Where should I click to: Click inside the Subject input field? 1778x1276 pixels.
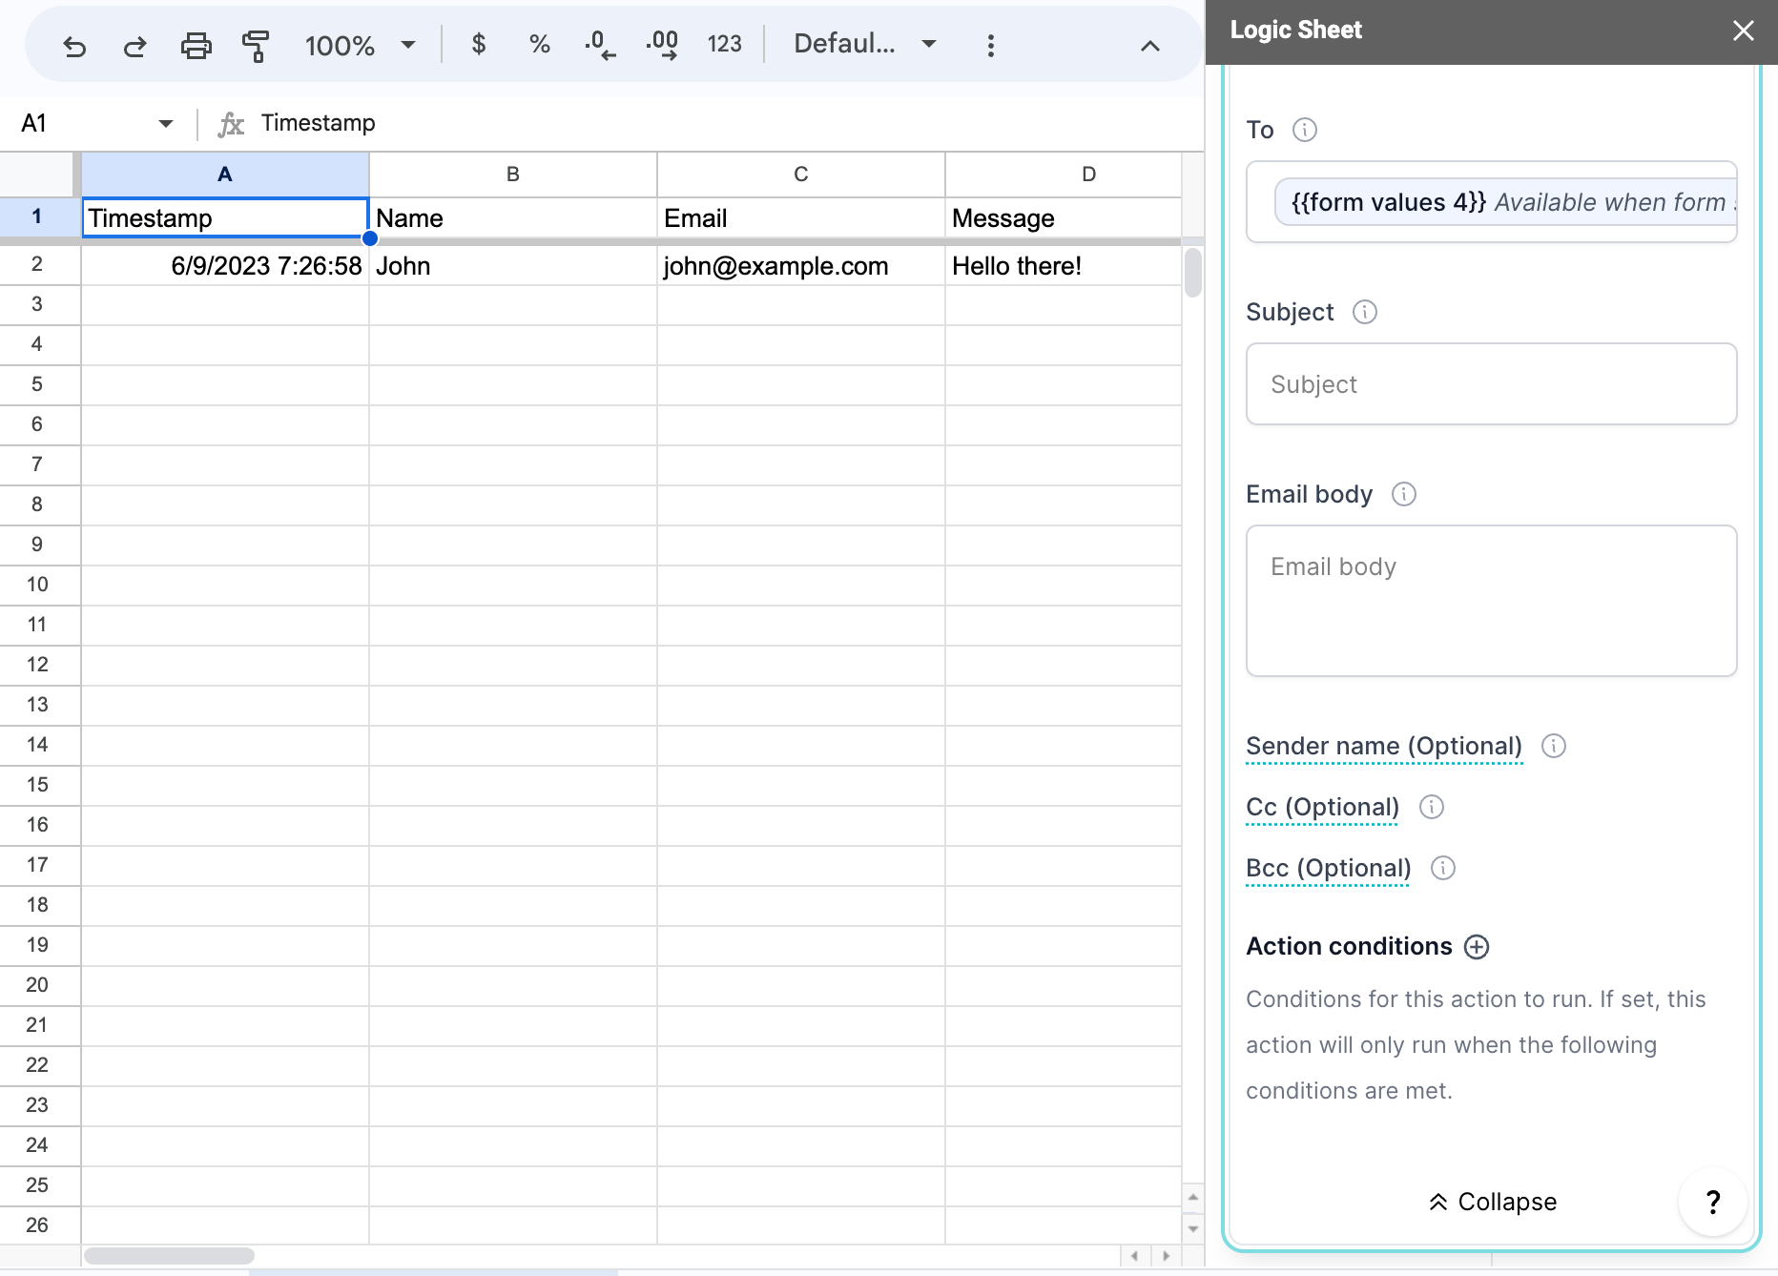[1490, 384]
